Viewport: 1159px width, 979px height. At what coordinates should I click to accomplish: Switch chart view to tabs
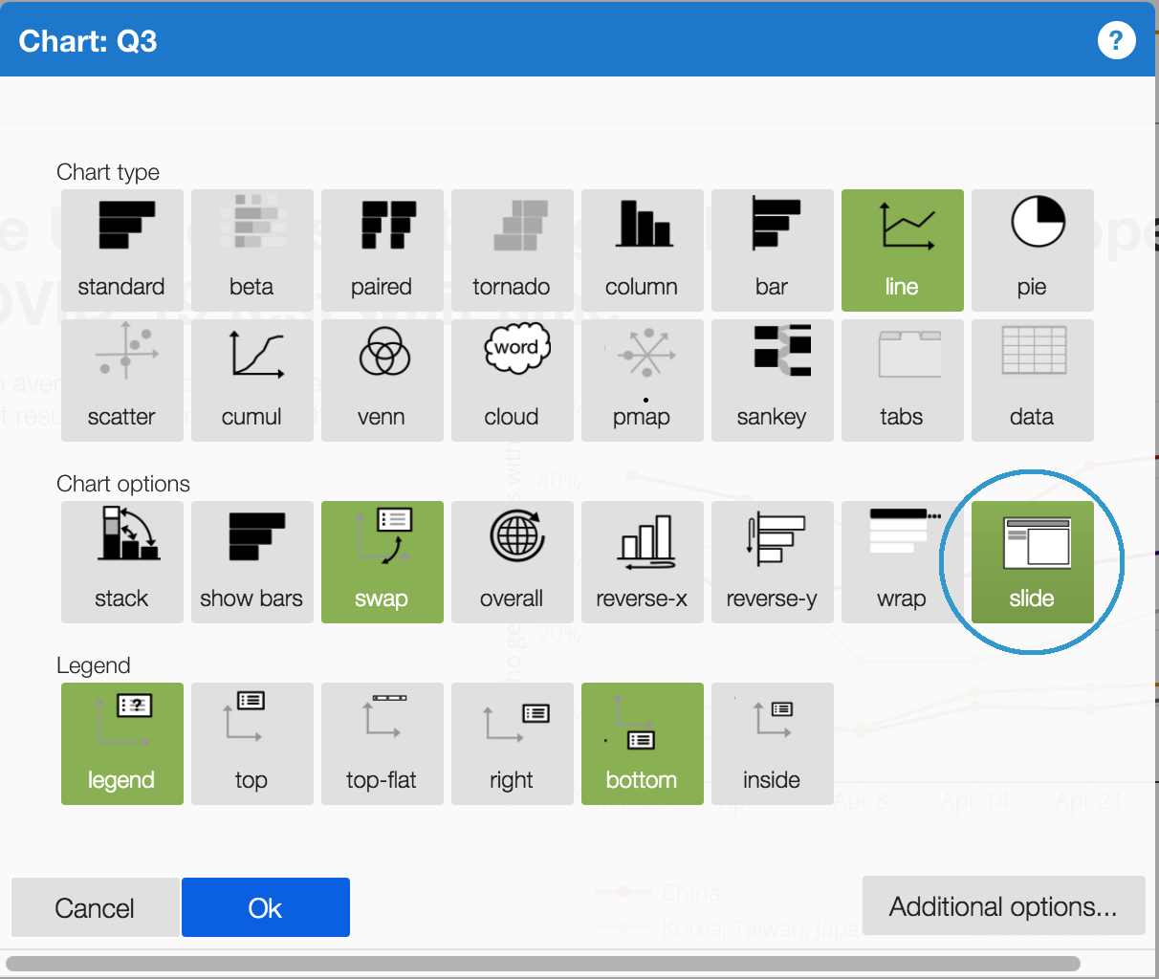click(902, 380)
